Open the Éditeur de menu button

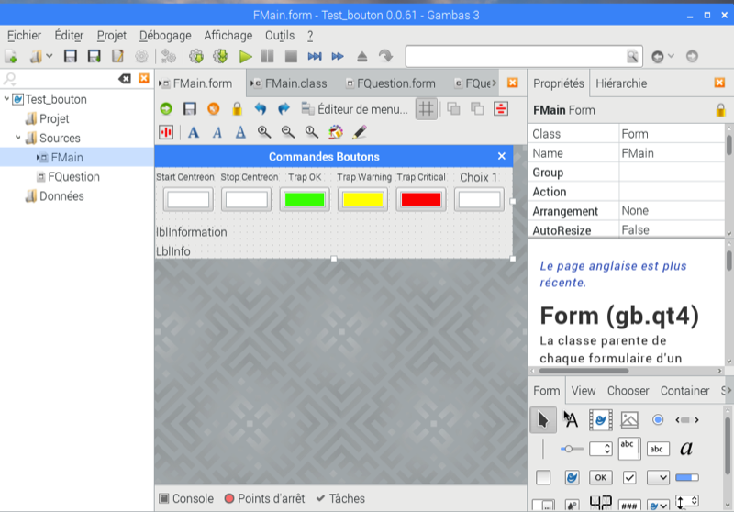(354, 109)
